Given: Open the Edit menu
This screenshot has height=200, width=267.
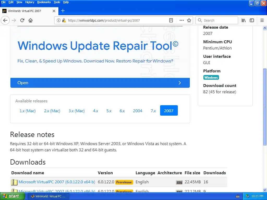Looking at the screenshot, I should [11, 2].
